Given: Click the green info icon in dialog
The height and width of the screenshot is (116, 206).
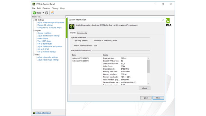Looking at the screenshot, I should pos(72,27).
